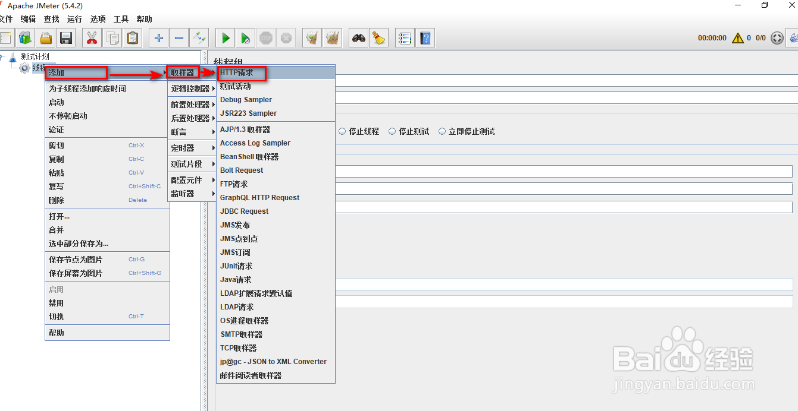The image size is (798, 411).
Task: Expand the 测试片段 submenu
Action: pyautogui.click(x=192, y=164)
